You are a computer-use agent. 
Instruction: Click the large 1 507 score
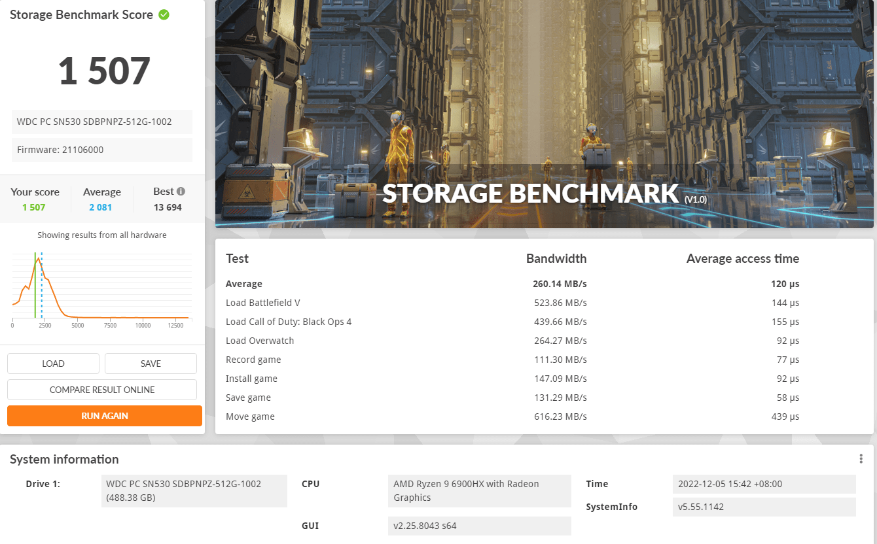click(x=105, y=71)
